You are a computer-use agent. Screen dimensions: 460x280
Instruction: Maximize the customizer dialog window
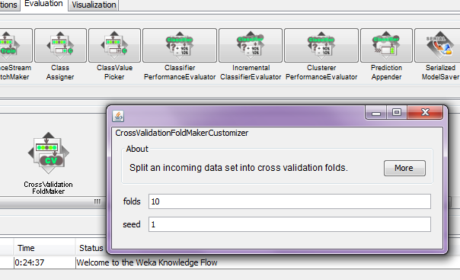[397, 112]
